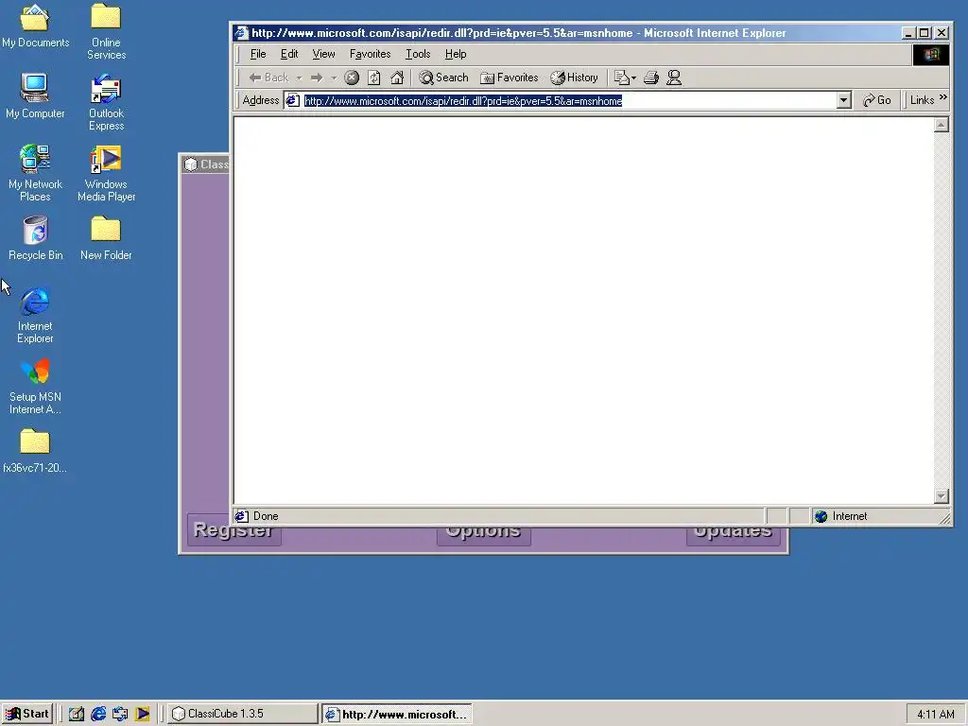Image resolution: width=968 pixels, height=726 pixels.
Task: Click the Go button next to address bar
Action: [x=876, y=100]
